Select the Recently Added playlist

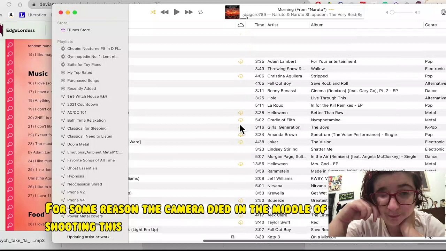pyautogui.click(x=82, y=89)
